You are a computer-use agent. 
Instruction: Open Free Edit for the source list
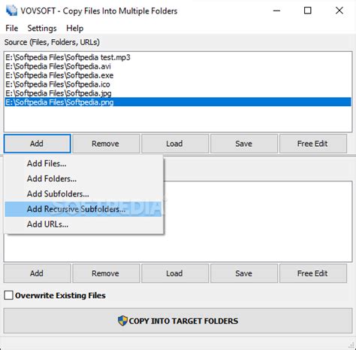[312, 144]
